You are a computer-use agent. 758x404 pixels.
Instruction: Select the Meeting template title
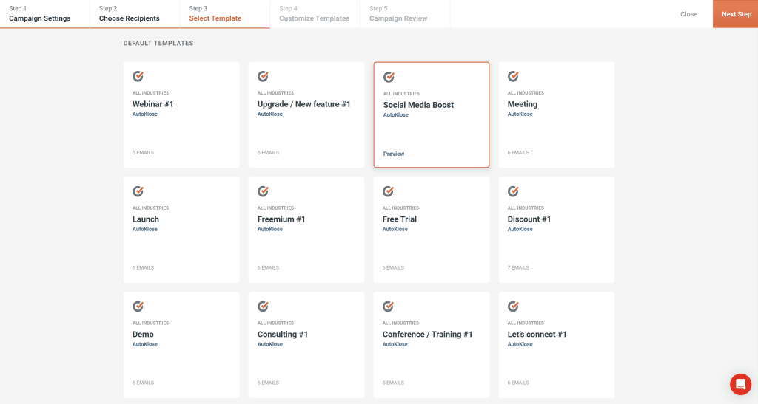pos(523,104)
